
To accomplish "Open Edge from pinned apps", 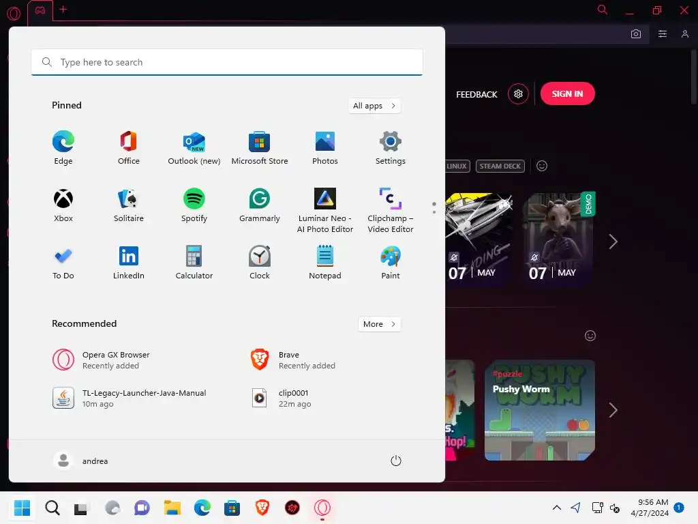I will click(63, 148).
